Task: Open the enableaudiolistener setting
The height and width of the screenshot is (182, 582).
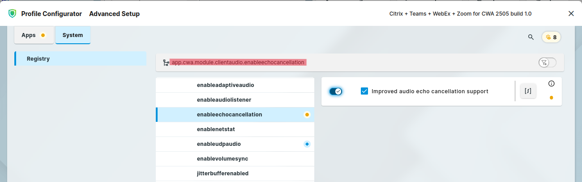Action: pos(224,100)
